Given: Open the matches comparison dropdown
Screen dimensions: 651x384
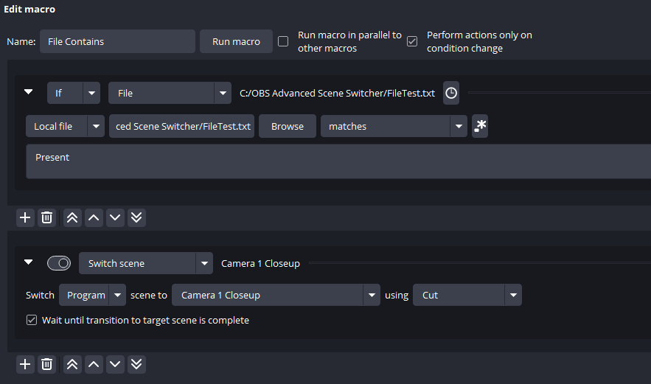Looking at the screenshot, I should 394,126.
